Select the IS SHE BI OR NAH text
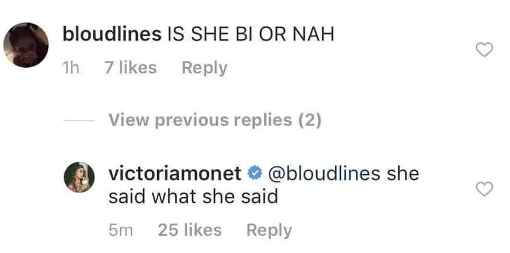This screenshot has height=253, width=510. tap(251, 34)
